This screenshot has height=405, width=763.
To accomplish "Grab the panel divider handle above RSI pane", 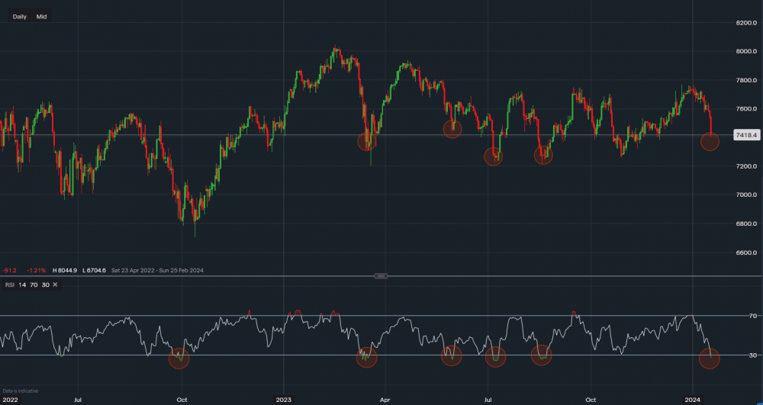I will click(382, 275).
